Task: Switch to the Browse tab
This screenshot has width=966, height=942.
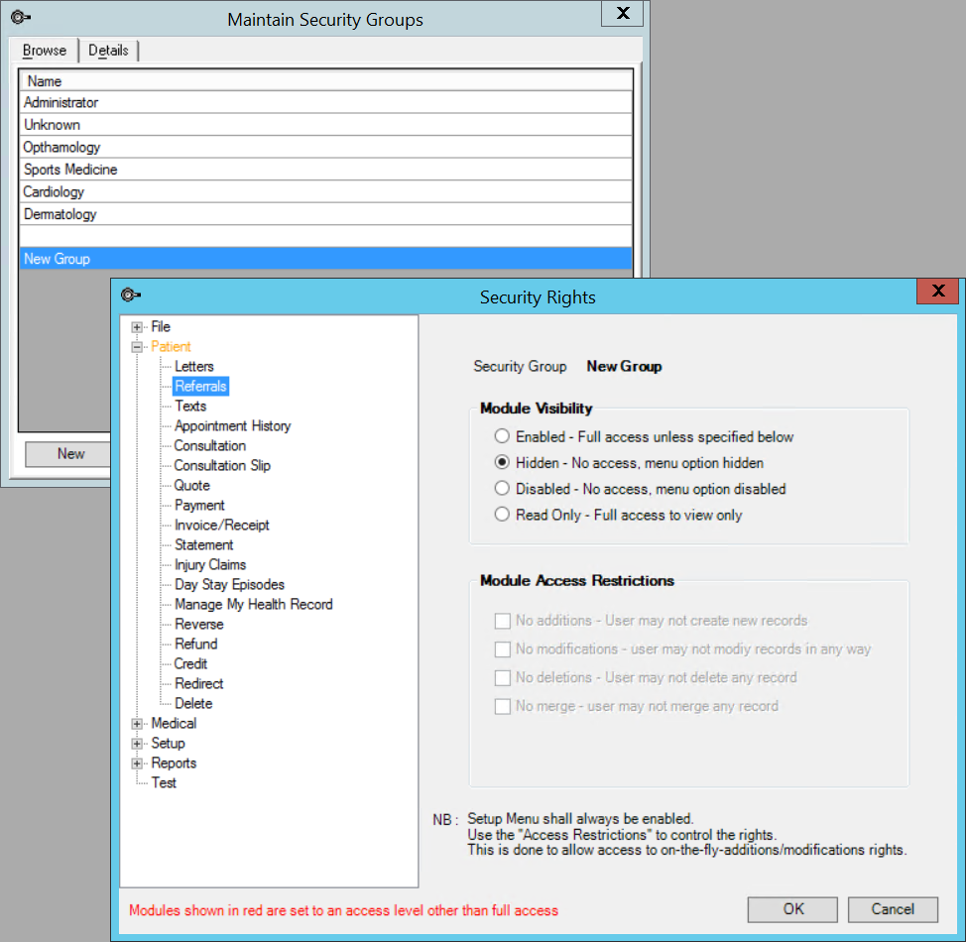Action: [45, 51]
